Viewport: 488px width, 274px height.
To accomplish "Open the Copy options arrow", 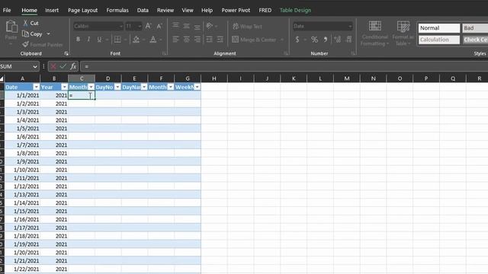I will tap(48, 33).
